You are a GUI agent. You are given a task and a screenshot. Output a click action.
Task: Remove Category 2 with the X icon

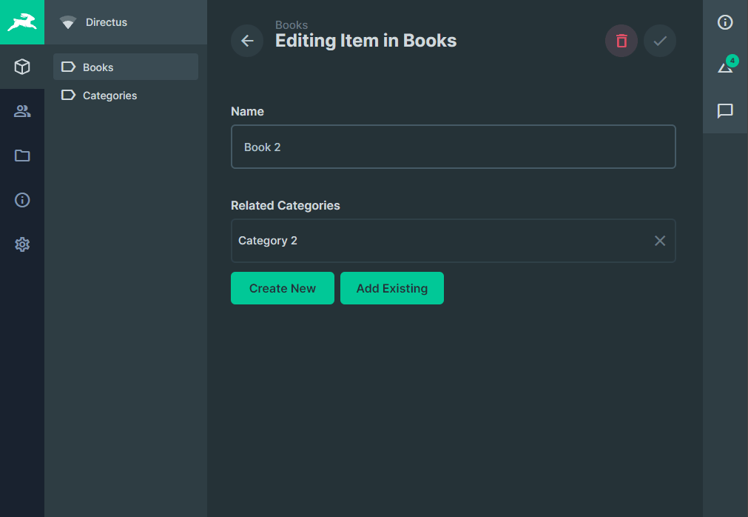tap(660, 241)
